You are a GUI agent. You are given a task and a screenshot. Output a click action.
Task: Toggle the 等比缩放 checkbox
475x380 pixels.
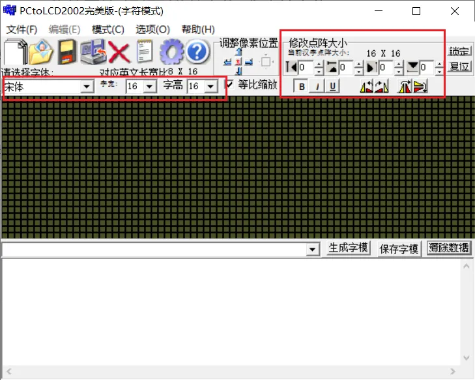pyautogui.click(x=229, y=84)
